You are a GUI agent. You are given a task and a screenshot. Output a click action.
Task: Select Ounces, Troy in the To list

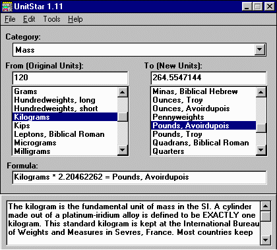tap(204, 100)
